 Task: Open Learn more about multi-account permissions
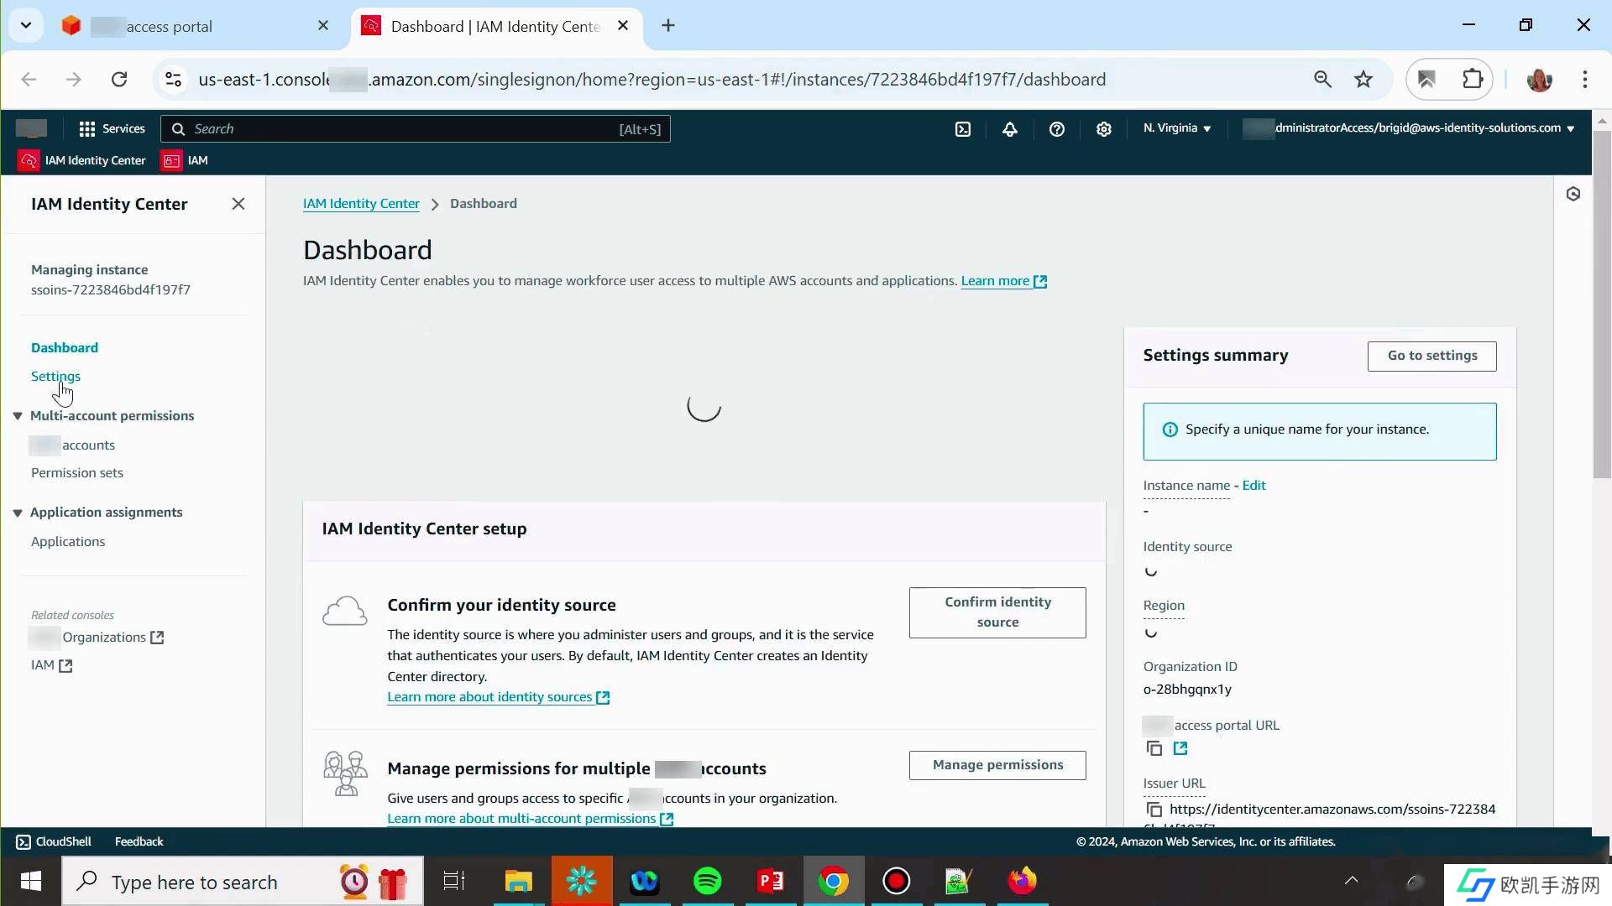[x=530, y=819]
